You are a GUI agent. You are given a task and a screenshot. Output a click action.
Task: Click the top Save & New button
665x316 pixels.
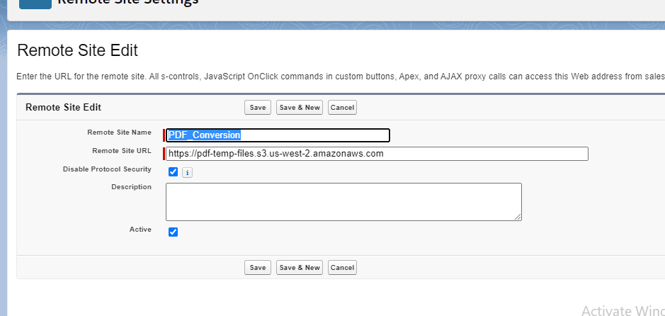(x=300, y=108)
